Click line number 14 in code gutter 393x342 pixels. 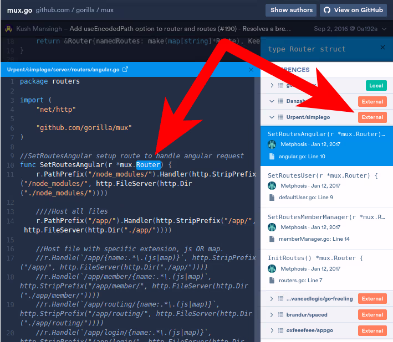click(x=11, y=221)
